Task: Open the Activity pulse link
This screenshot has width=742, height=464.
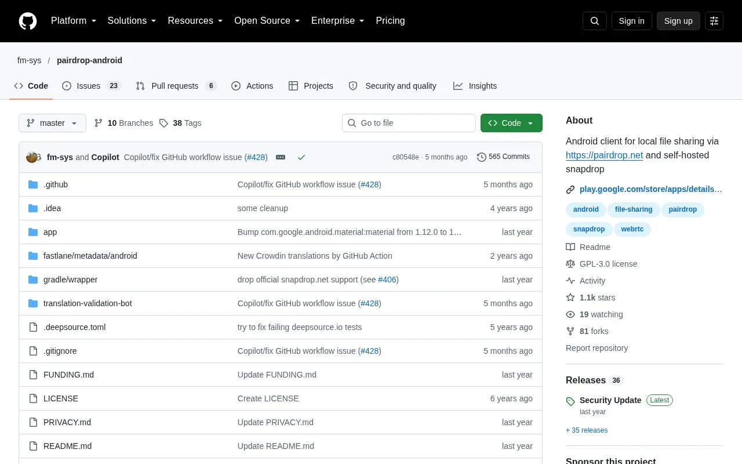Action: 585,281
